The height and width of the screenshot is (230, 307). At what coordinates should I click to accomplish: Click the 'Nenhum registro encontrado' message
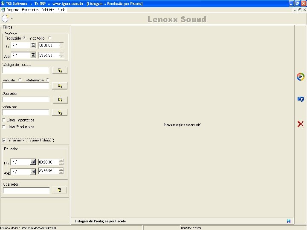[x=182, y=125]
